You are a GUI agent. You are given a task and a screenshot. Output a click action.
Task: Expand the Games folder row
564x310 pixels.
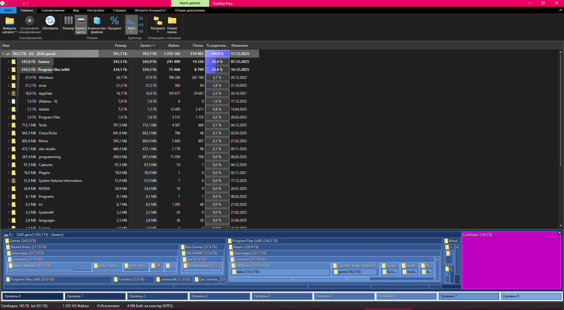click(x=9, y=62)
